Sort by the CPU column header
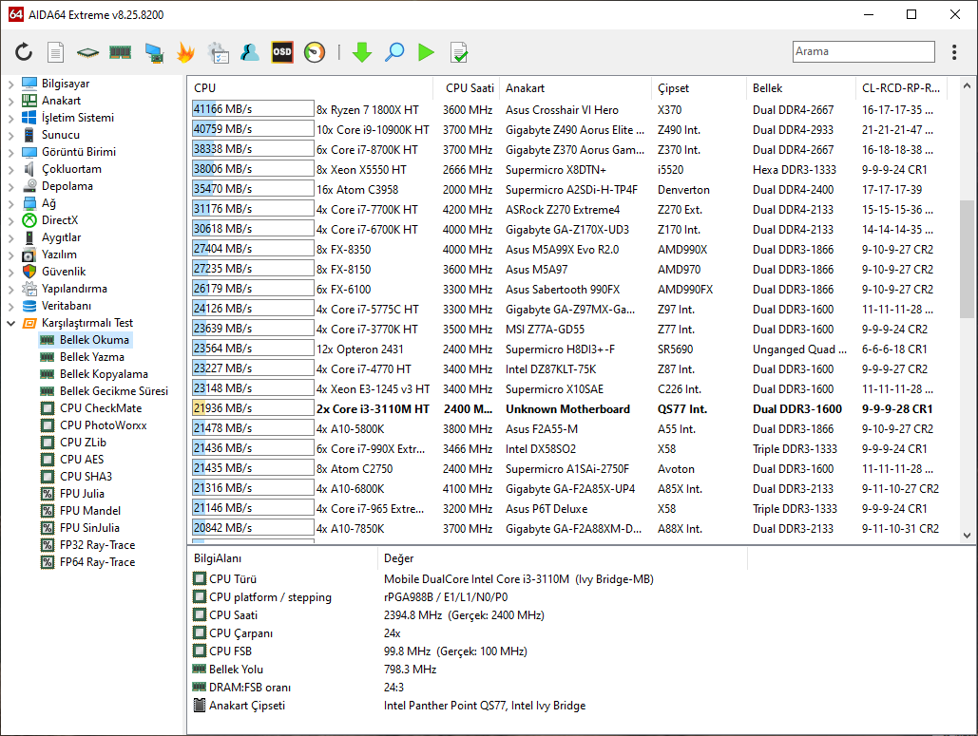The image size is (978, 736). coord(310,88)
